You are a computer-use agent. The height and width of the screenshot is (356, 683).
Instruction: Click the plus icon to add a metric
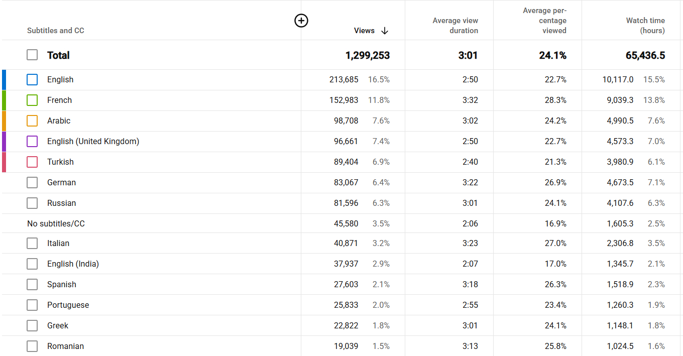pyautogui.click(x=301, y=21)
